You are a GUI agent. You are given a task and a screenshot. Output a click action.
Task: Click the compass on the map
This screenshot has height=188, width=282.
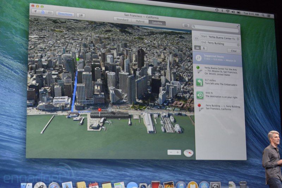[x=188, y=153]
